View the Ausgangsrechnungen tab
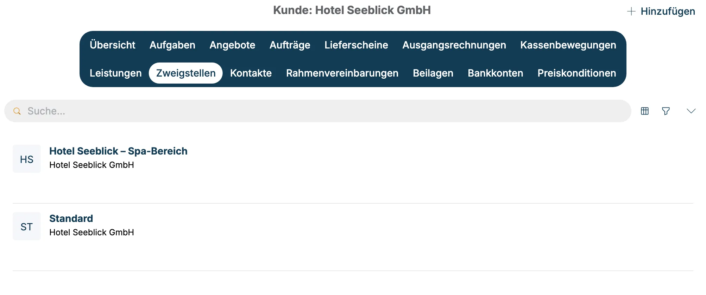 [x=454, y=45]
